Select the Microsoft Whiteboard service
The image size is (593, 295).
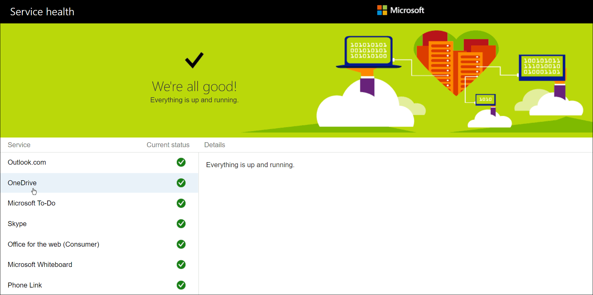tap(99, 264)
